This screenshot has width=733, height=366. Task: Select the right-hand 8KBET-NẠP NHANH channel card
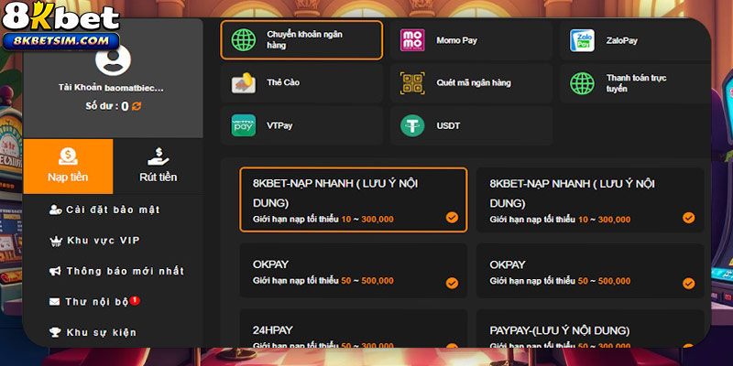(x=590, y=199)
